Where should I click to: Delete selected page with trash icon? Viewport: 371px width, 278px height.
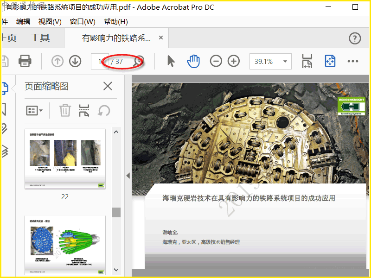tap(65, 110)
